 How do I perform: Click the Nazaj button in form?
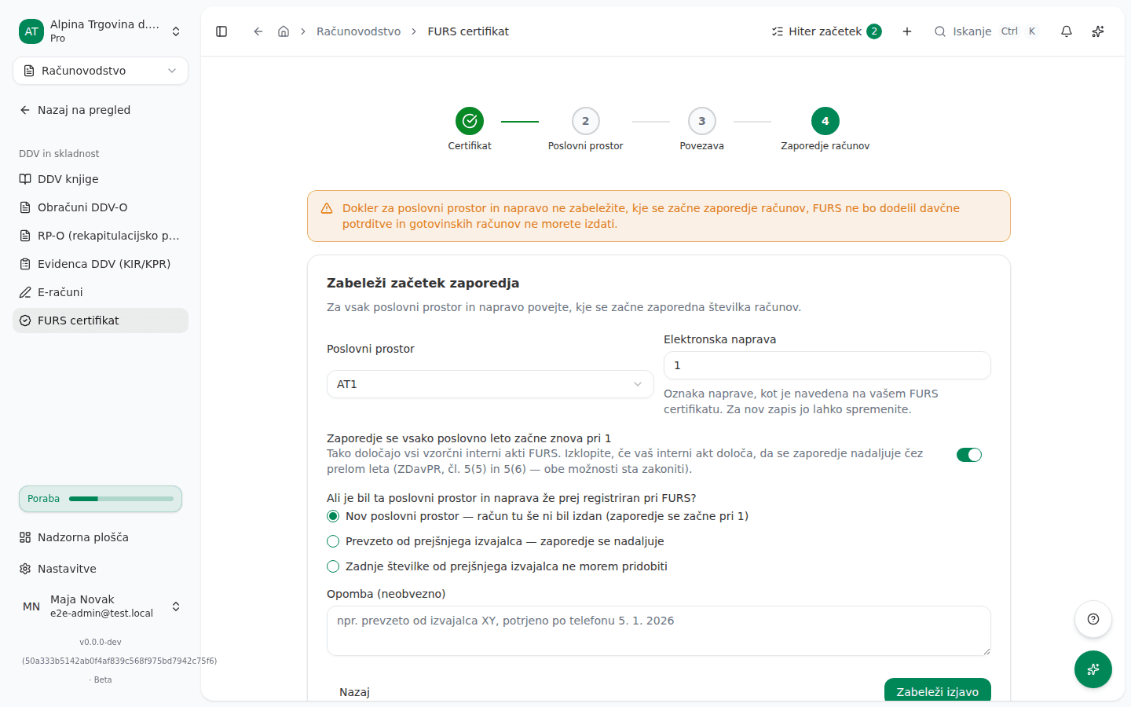click(354, 691)
